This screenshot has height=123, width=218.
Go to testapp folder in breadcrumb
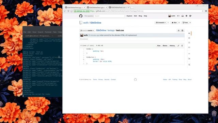[x=111, y=30]
